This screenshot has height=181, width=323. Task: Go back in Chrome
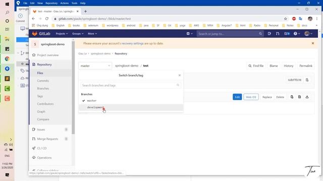tap(33, 19)
